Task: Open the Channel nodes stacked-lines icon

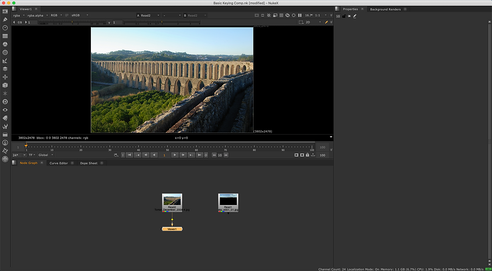Action: [x=5, y=36]
